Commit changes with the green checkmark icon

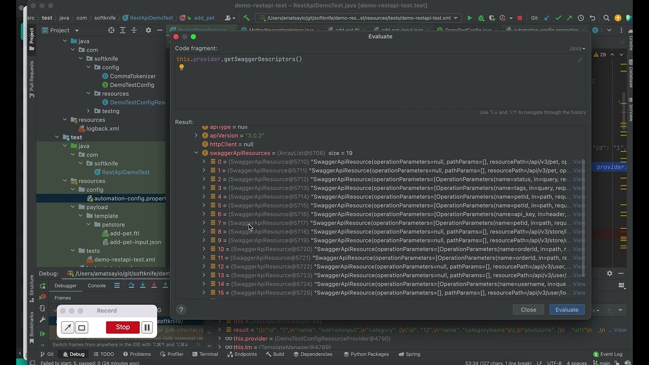(558, 18)
